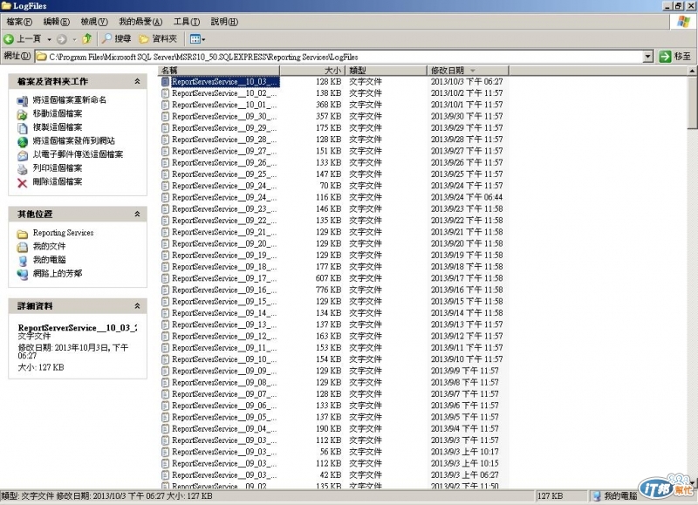The width and height of the screenshot is (698, 505).
Task: Select ReportServerService__09_10 file name
Action: click(x=224, y=359)
